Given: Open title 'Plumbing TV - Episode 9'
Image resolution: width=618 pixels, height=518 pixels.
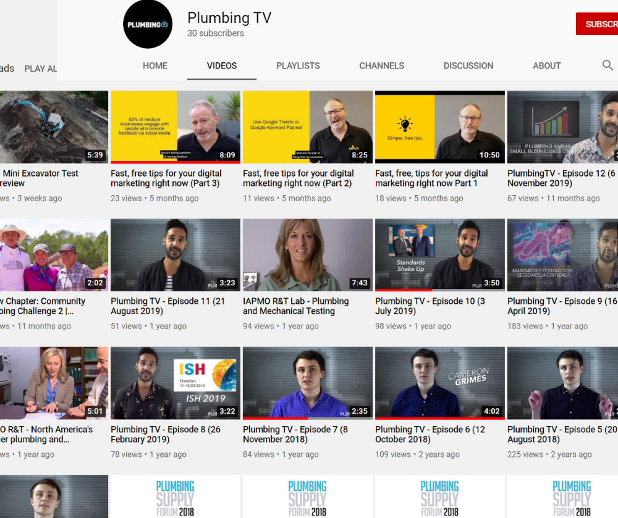Looking at the screenshot, I should [x=562, y=306].
